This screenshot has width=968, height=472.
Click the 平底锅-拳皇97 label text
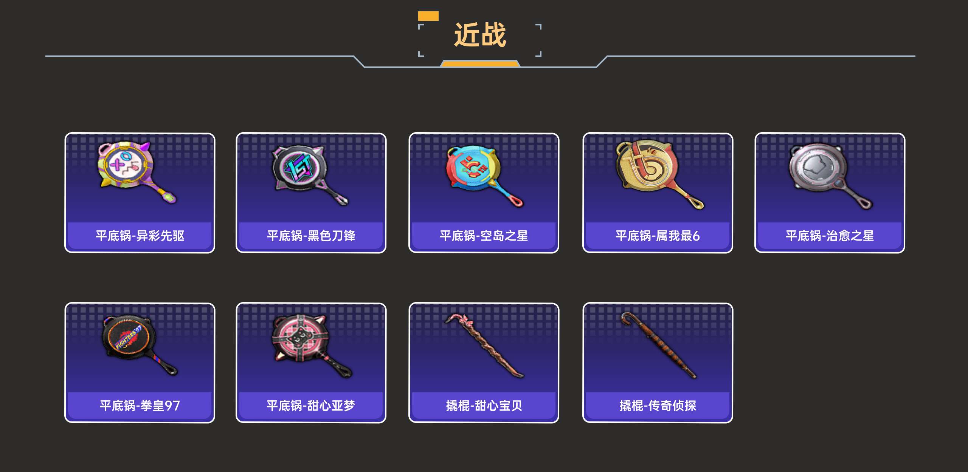pyautogui.click(x=140, y=406)
